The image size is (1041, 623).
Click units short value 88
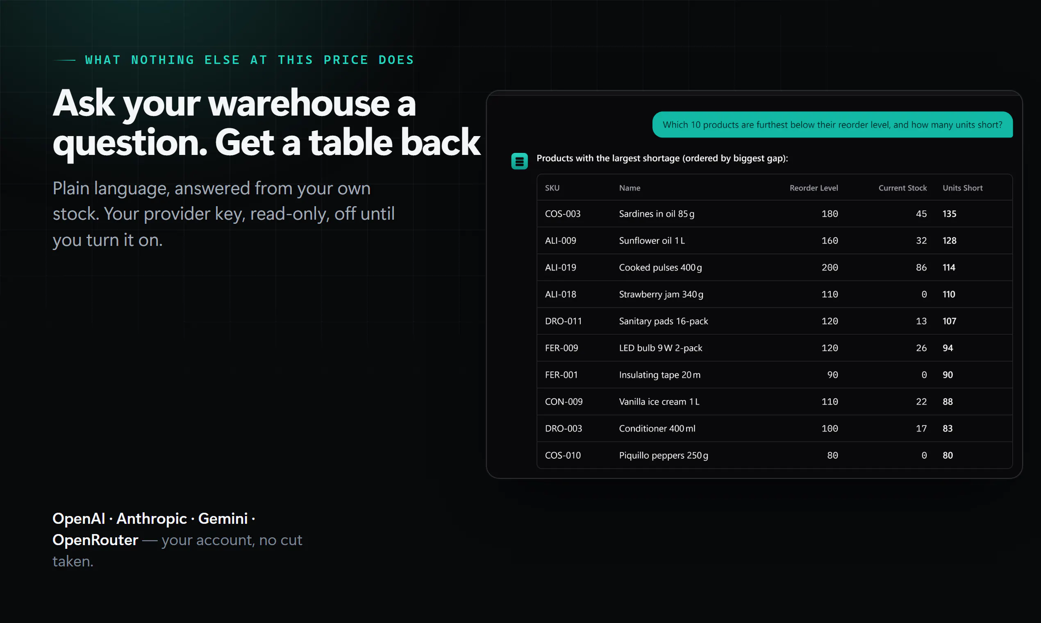[948, 402]
